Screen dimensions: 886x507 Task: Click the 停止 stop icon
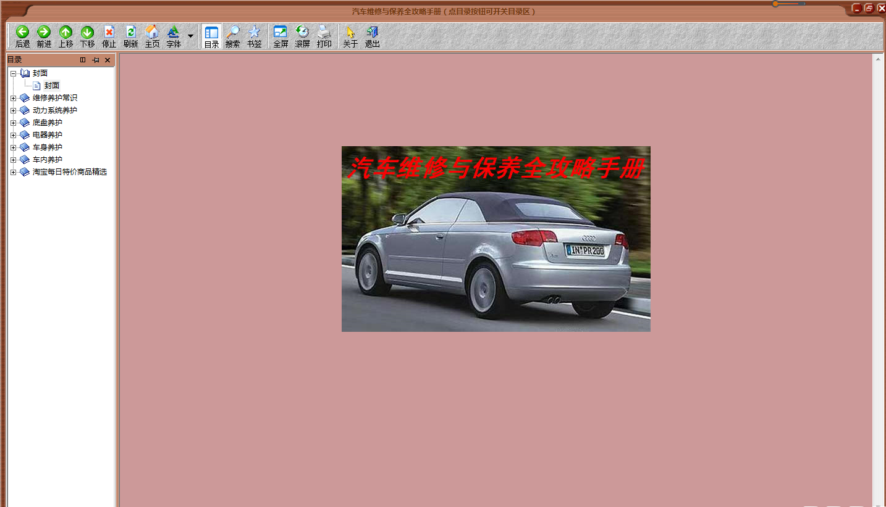[x=109, y=32]
